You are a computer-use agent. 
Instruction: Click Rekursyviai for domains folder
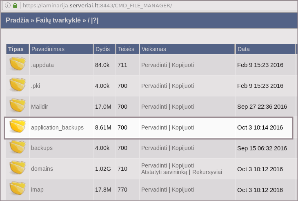pos(207,172)
